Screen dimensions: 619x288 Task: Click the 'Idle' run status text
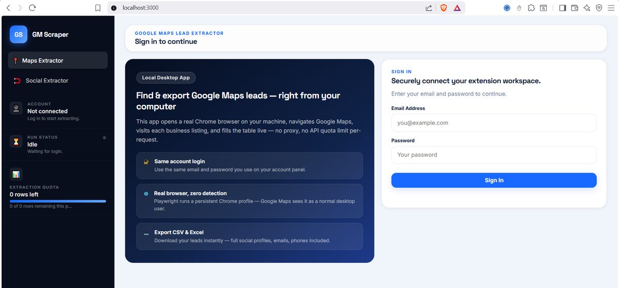[32, 145]
